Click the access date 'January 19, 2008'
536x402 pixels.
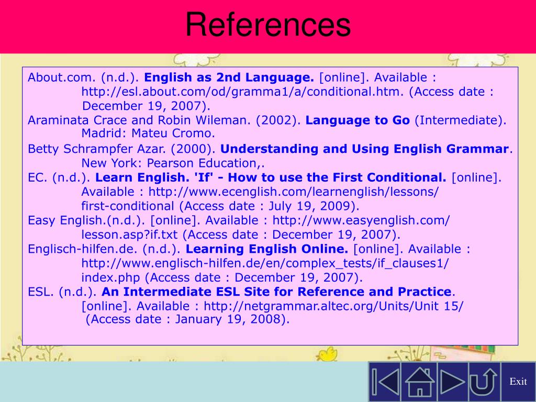click(x=228, y=319)
